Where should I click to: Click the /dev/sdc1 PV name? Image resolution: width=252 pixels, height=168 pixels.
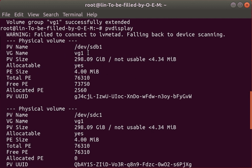[88, 115]
